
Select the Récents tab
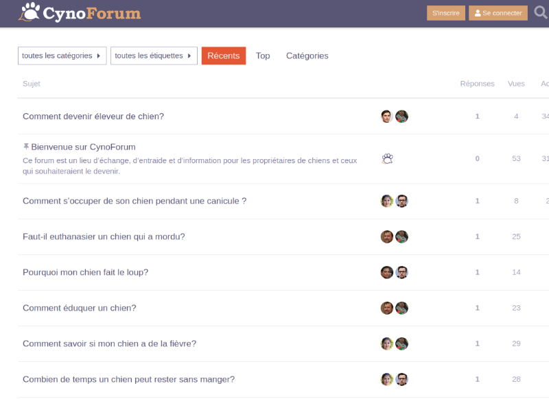pyautogui.click(x=224, y=56)
